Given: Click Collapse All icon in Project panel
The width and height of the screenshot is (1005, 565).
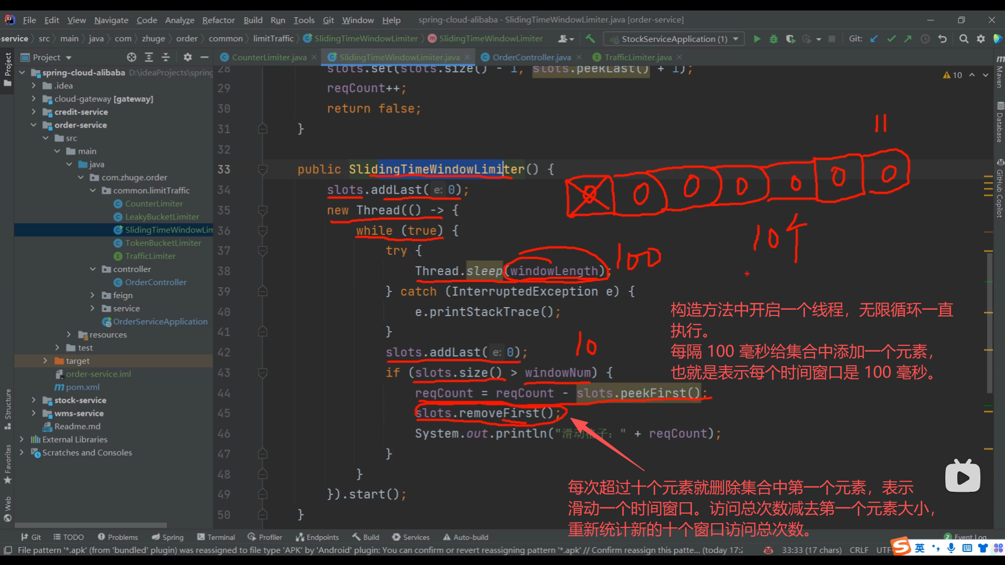Looking at the screenshot, I should (x=166, y=57).
